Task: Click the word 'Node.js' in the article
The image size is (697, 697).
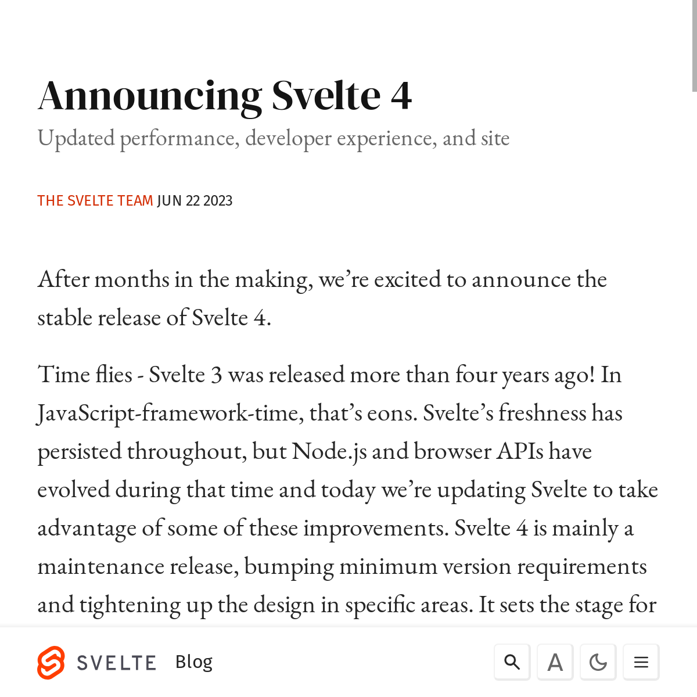Action: [329, 451]
